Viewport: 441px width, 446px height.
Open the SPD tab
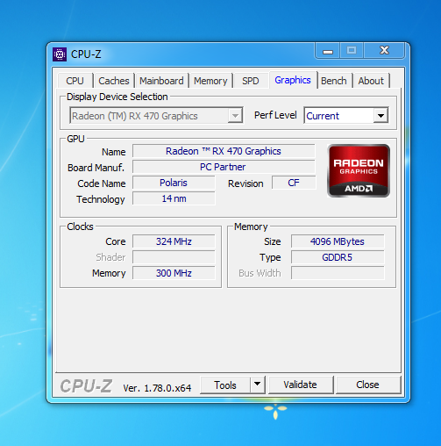(x=251, y=81)
